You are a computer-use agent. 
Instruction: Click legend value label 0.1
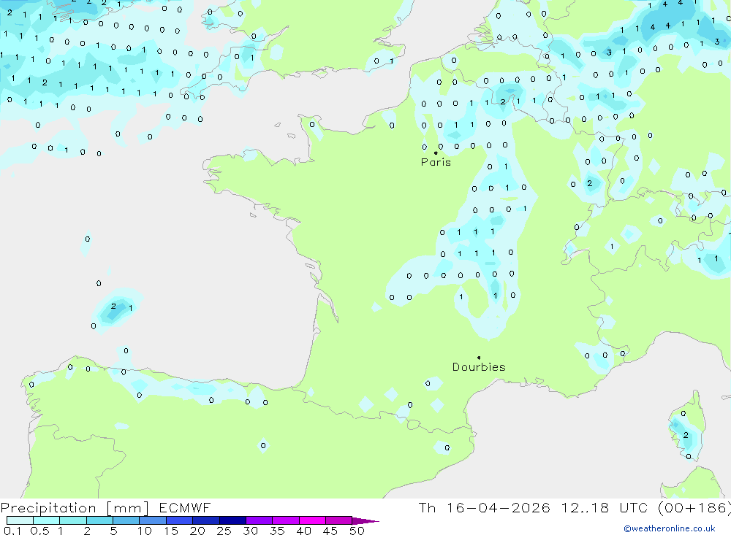click(x=12, y=531)
